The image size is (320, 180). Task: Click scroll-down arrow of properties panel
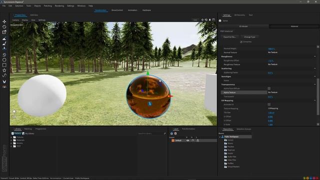click(x=318, y=124)
